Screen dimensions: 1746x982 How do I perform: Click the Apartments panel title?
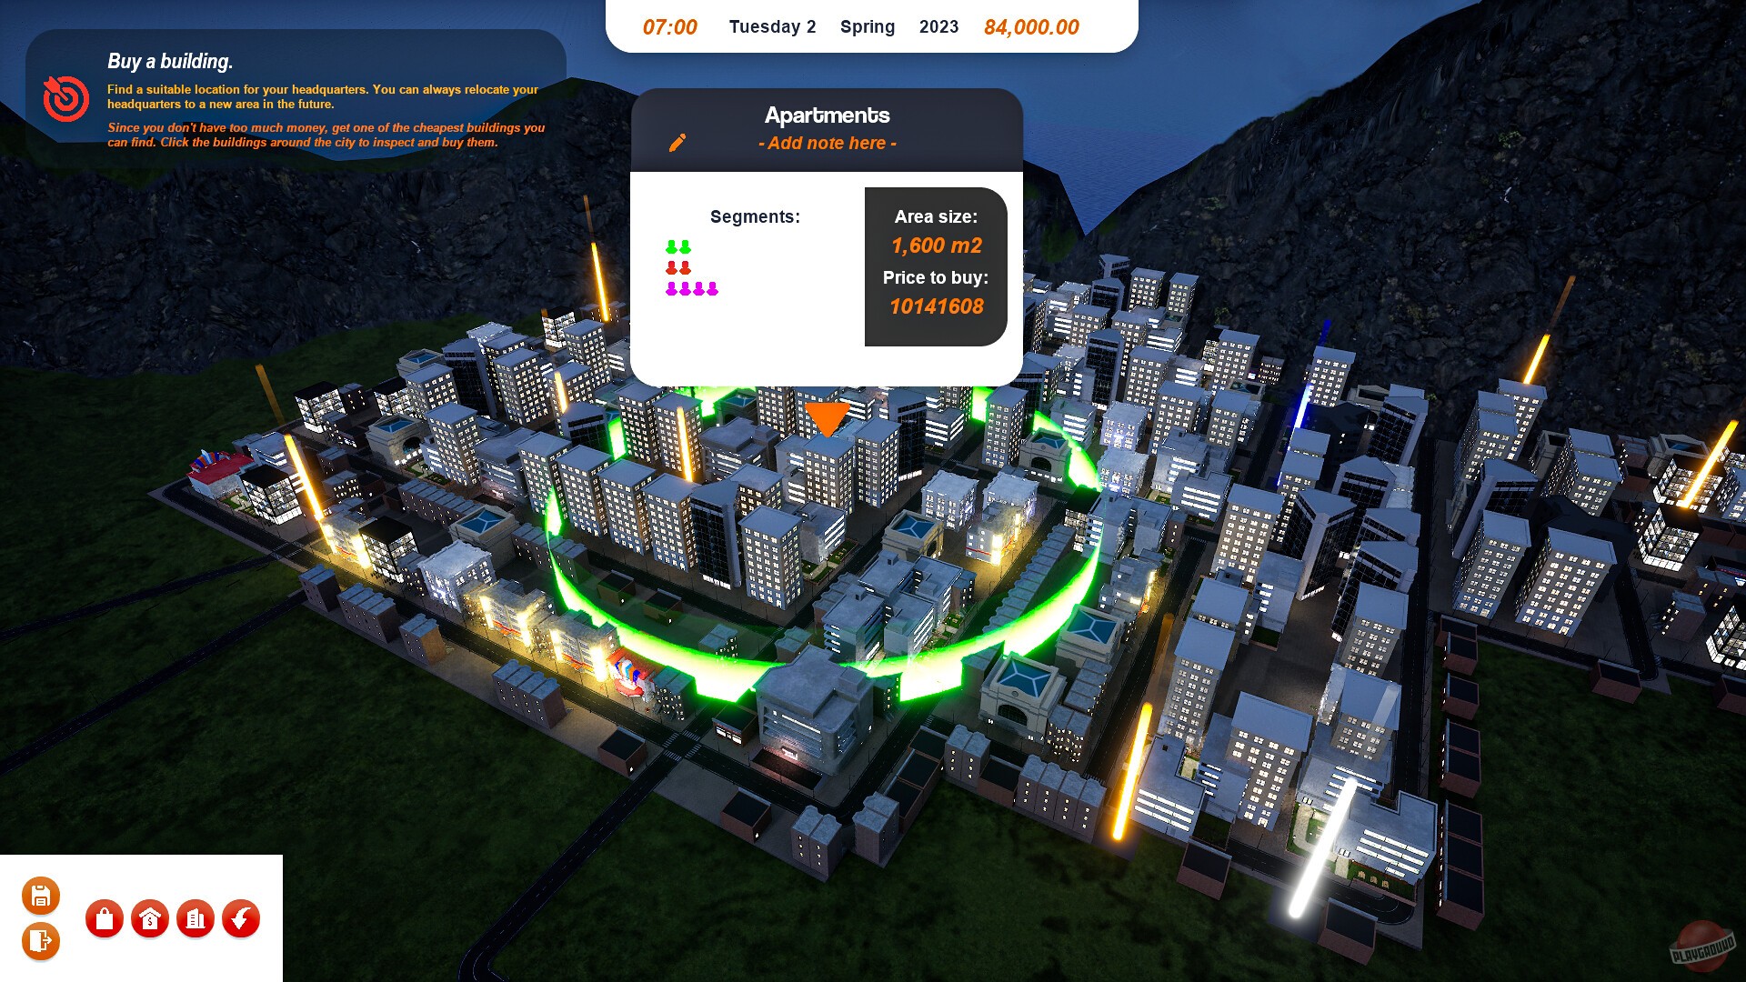point(827,115)
